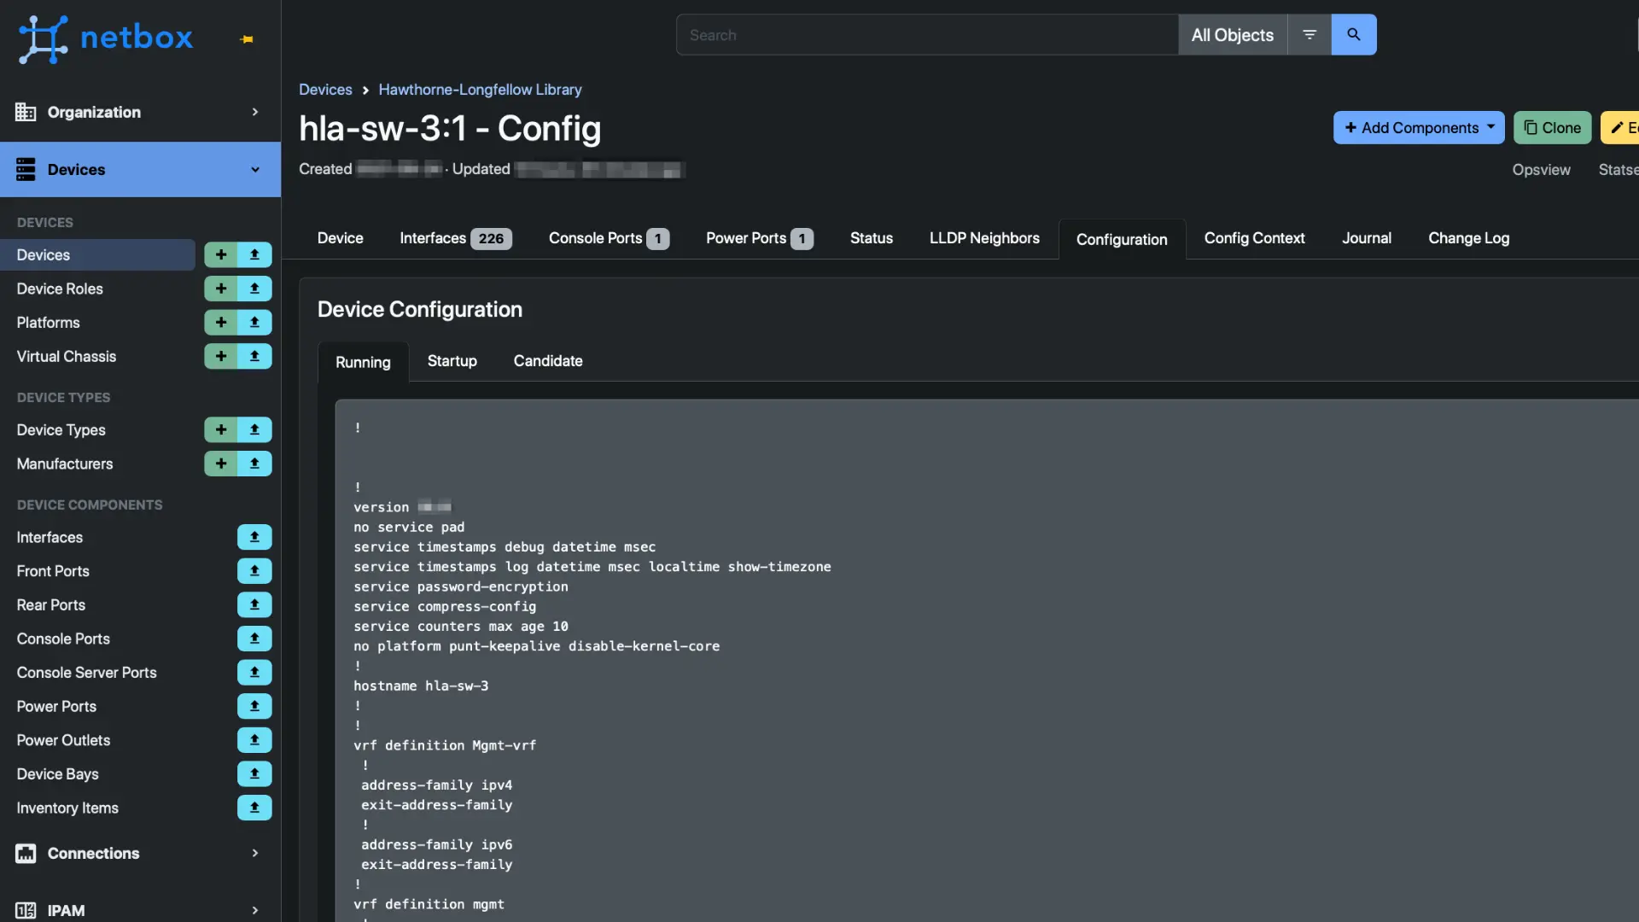1639x922 pixels.
Task: Open the search filter options icon
Action: [1309, 35]
